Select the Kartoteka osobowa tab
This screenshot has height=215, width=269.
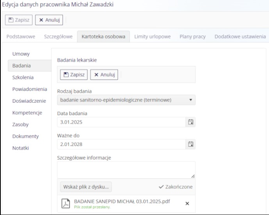(103, 37)
